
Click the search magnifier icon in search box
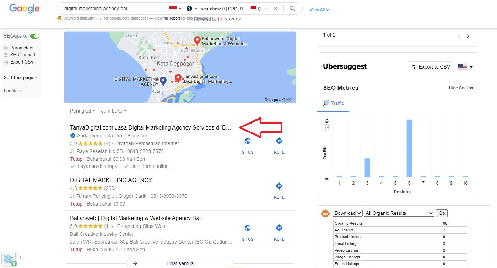(292, 9)
